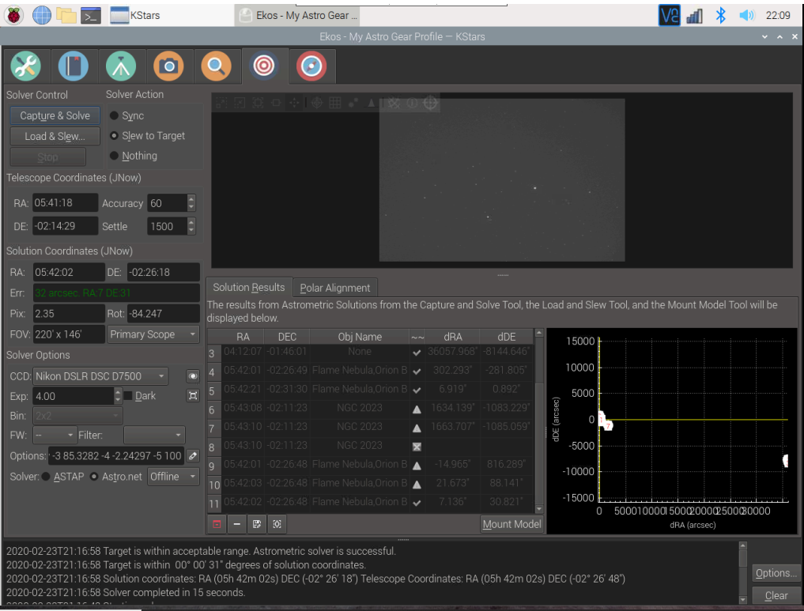Toggle the crosshair icon in image viewer toolbar
The width and height of the screenshot is (804, 611).
[317, 103]
